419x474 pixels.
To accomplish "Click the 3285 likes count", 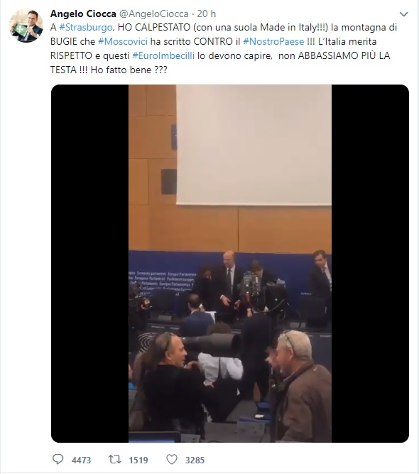I will point(195,460).
